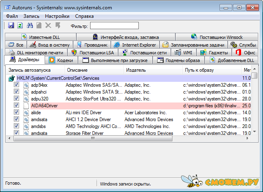The height and width of the screenshot is (192, 263).
Task: Open the Internet Explorer tab
Action: (135, 45)
